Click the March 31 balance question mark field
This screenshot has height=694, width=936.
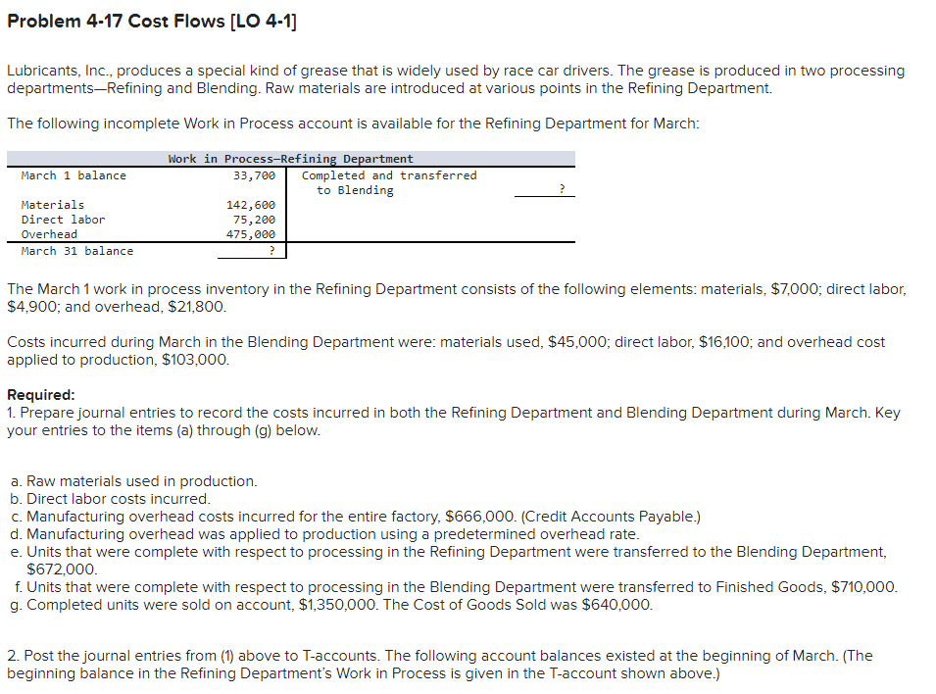(x=251, y=251)
